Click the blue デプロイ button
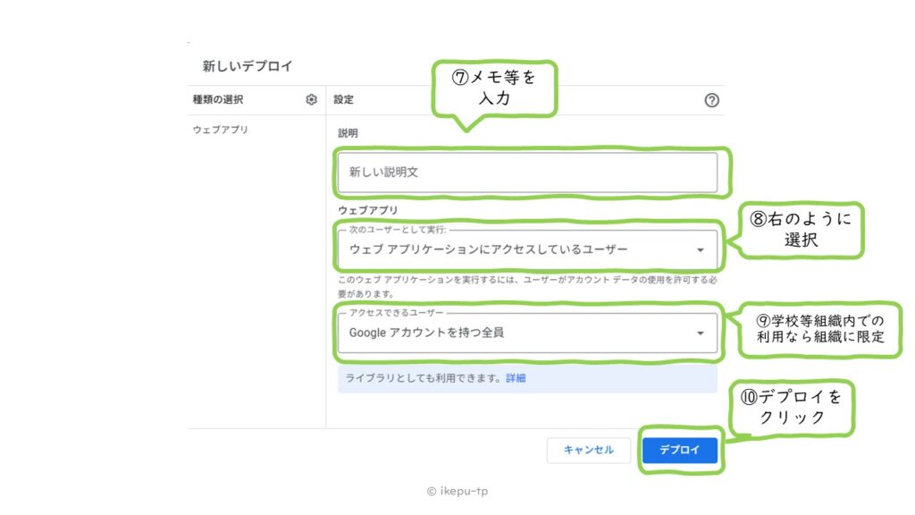 [x=679, y=451]
